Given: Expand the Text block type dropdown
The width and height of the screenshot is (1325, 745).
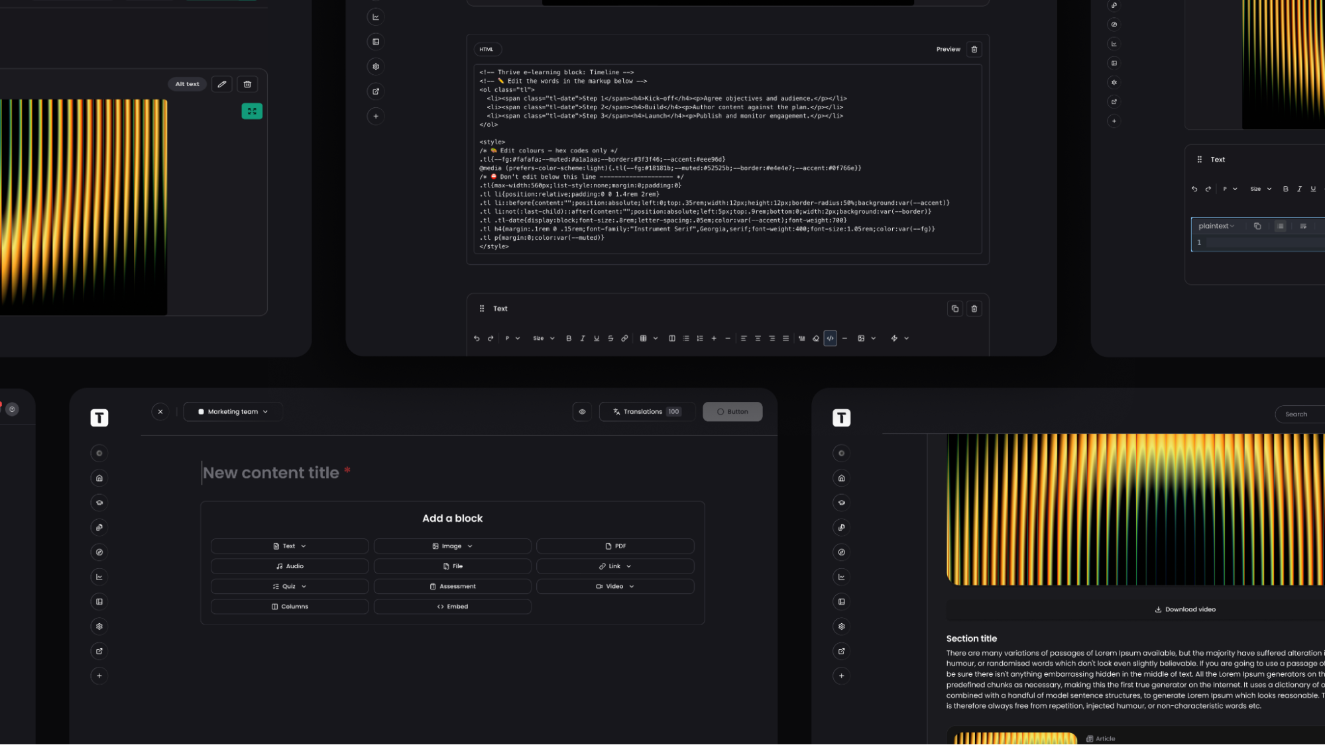Looking at the screenshot, I should [290, 546].
